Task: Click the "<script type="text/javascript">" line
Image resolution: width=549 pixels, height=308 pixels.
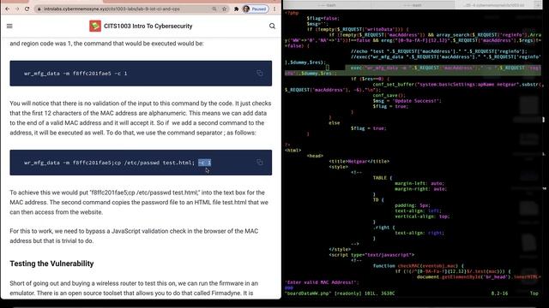Action: 371,255
